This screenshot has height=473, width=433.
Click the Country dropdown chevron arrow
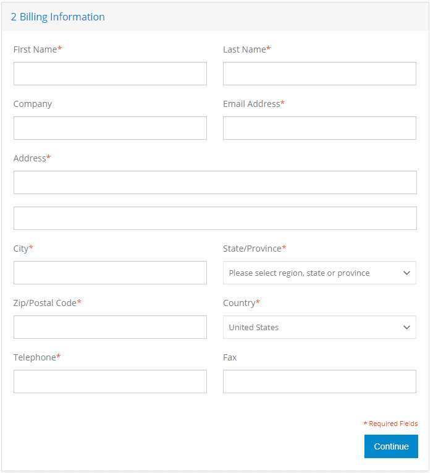(406, 327)
